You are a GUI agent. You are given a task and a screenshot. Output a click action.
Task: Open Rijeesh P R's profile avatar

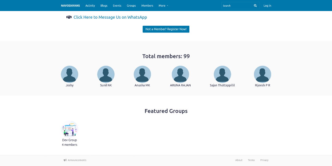263,74
